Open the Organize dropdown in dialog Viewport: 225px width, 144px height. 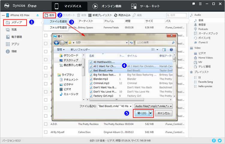[x=61, y=49]
